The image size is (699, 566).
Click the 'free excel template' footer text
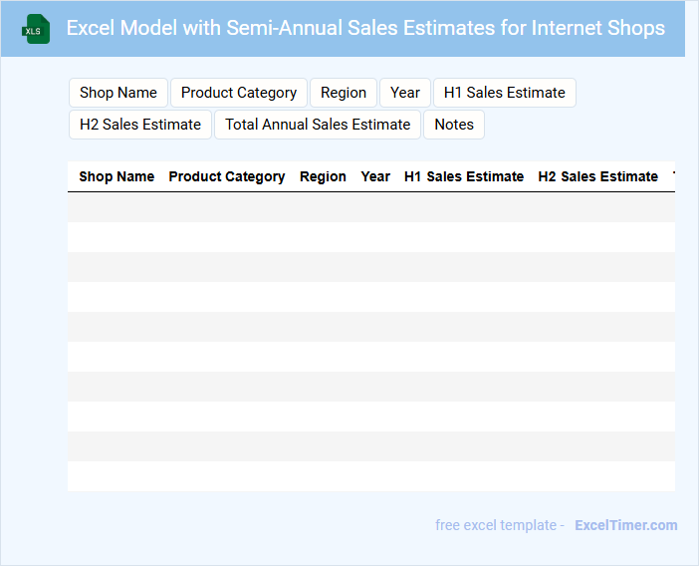click(499, 525)
